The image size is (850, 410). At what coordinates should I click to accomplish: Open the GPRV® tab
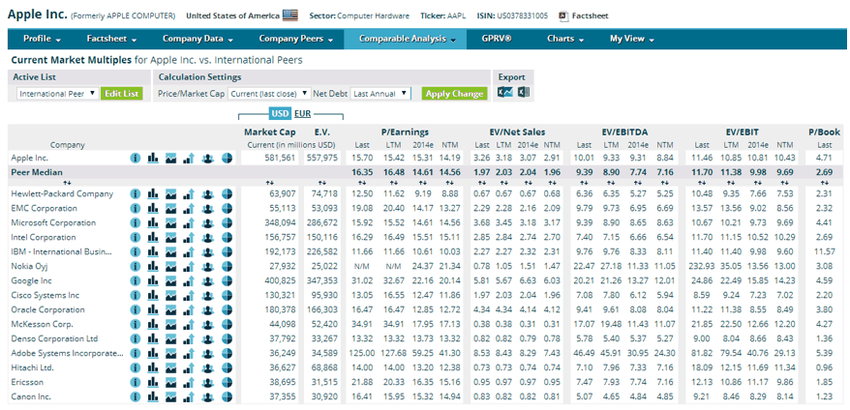tap(496, 39)
